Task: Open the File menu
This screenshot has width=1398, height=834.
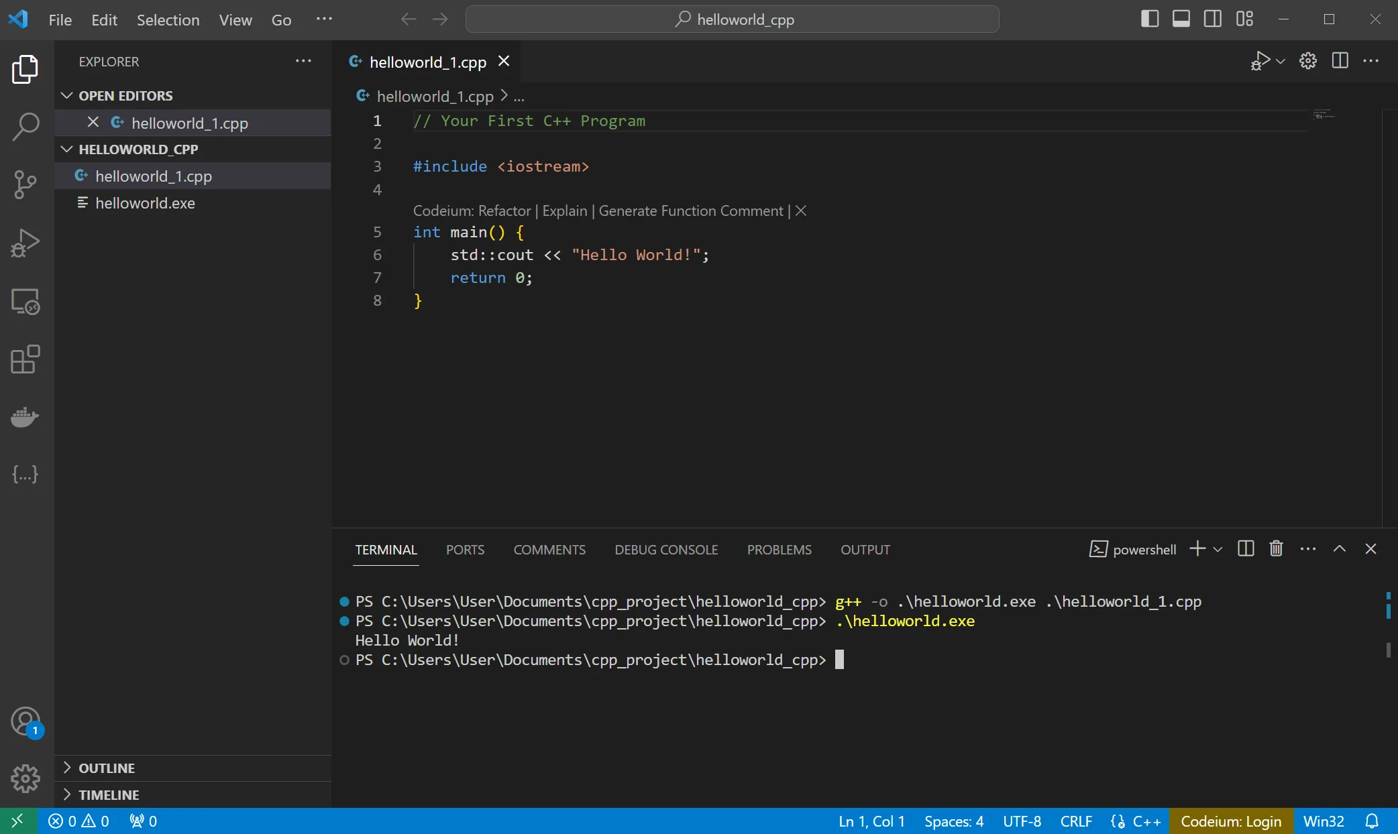Action: click(x=60, y=19)
